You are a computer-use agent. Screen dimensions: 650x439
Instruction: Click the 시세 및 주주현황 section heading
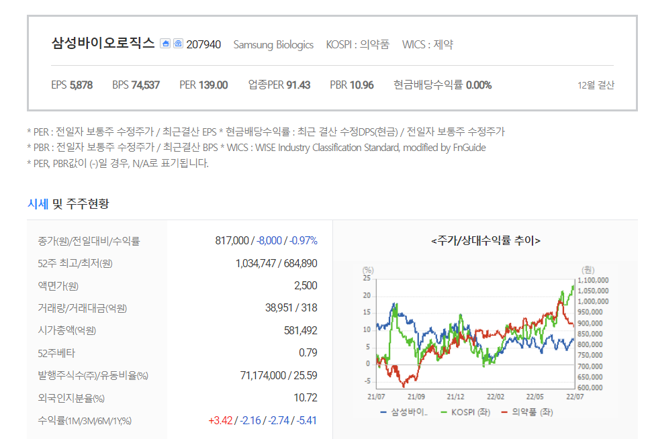(68, 203)
